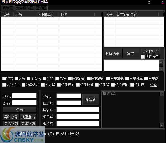Click the 全选 link
166x143 pixels.
[x=154, y=85]
